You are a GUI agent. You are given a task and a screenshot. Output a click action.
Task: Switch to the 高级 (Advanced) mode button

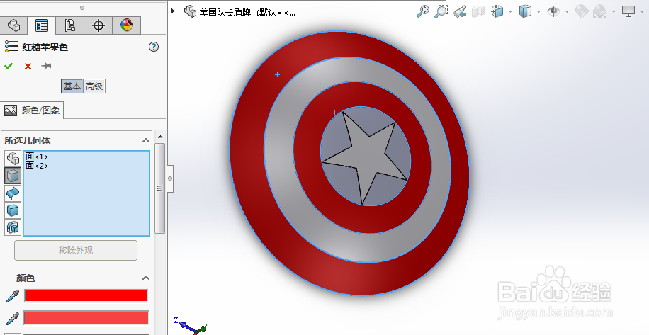click(x=94, y=86)
